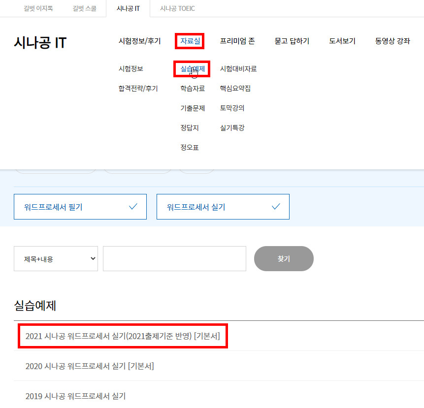Open 토막강의 submenu item

(232, 108)
